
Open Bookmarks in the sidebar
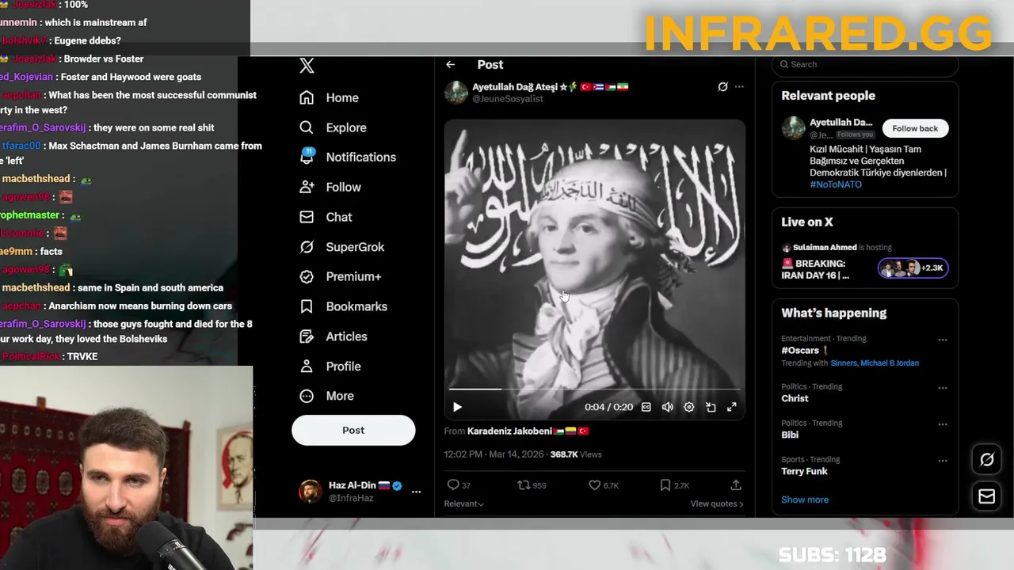click(x=343, y=306)
